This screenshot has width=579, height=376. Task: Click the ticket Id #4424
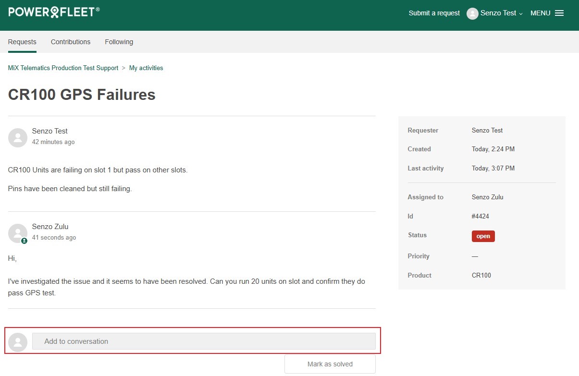pyautogui.click(x=480, y=217)
